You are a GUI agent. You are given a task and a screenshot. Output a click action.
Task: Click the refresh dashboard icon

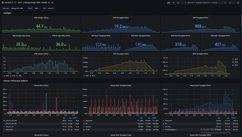[x=230, y=3]
